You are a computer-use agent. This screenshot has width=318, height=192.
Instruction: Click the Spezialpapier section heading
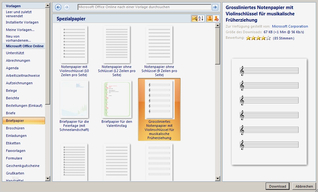71,19
